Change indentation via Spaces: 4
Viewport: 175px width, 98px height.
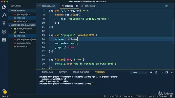pyautogui.click(x=128, y=96)
